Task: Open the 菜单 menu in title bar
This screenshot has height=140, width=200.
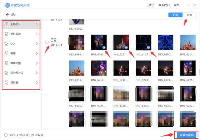Action: pos(176,5)
